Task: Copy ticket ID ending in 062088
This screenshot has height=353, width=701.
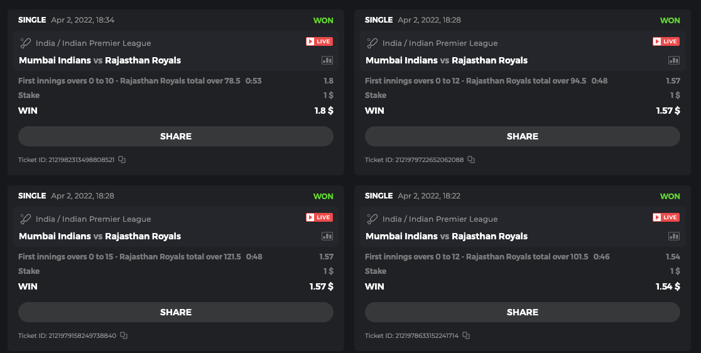Action: pos(471,160)
